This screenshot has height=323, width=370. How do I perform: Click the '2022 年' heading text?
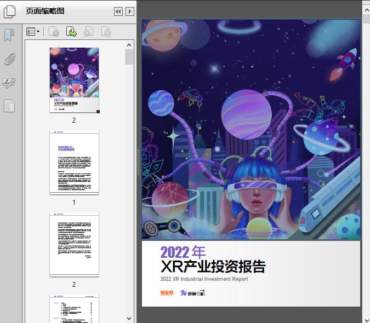click(x=183, y=252)
